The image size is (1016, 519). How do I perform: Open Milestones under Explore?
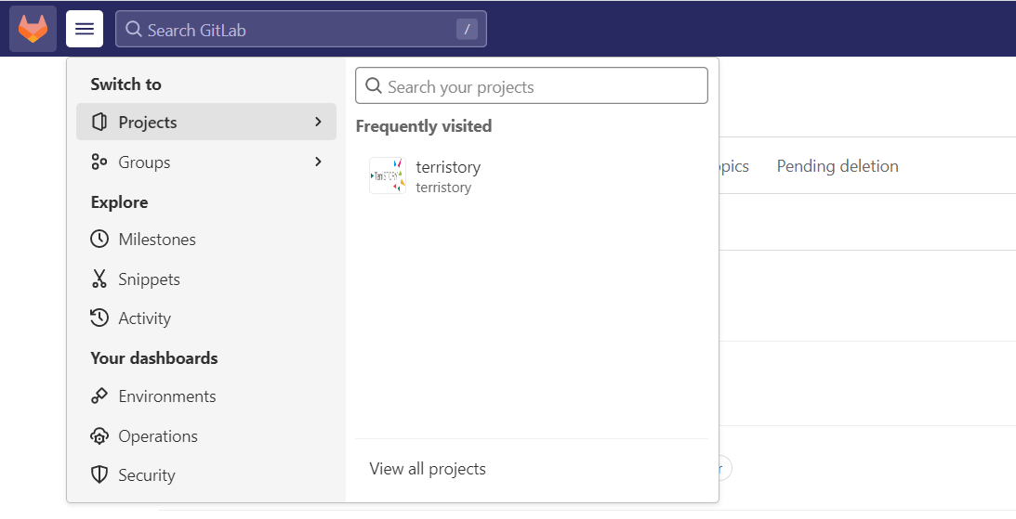coord(206,239)
